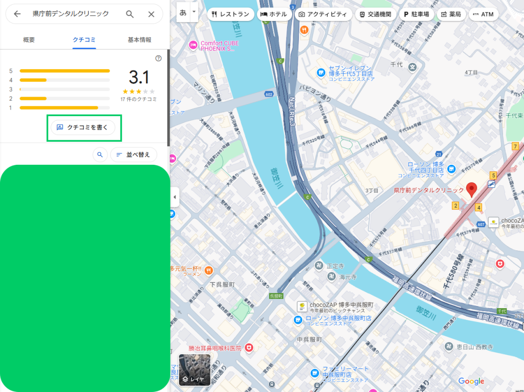The width and height of the screenshot is (524, 392).
Task: Toggle the 駐車場 filter chip
Action: click(x=416, y=14)
